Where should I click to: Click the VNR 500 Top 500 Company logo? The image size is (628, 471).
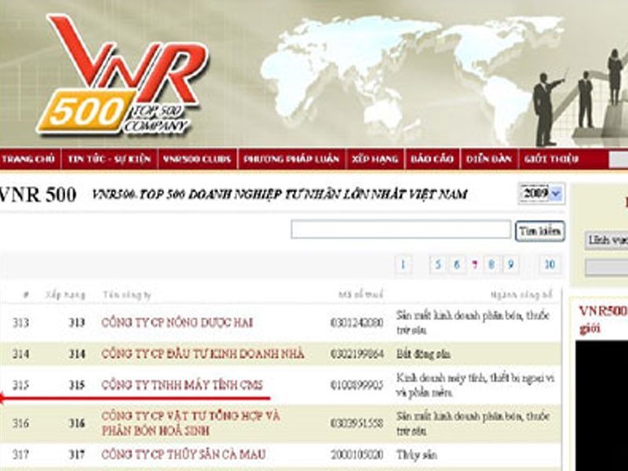point(122,75)
